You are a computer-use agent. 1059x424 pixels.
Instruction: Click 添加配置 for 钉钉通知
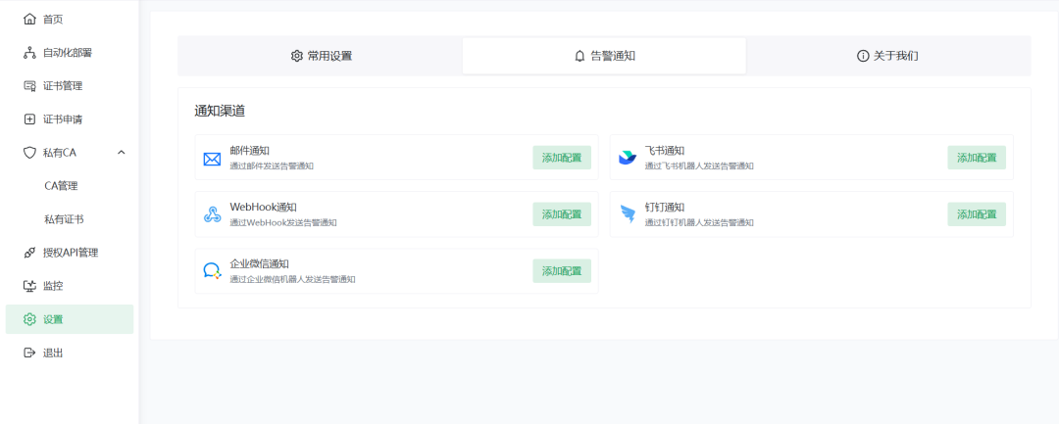[x=977, y=214]
